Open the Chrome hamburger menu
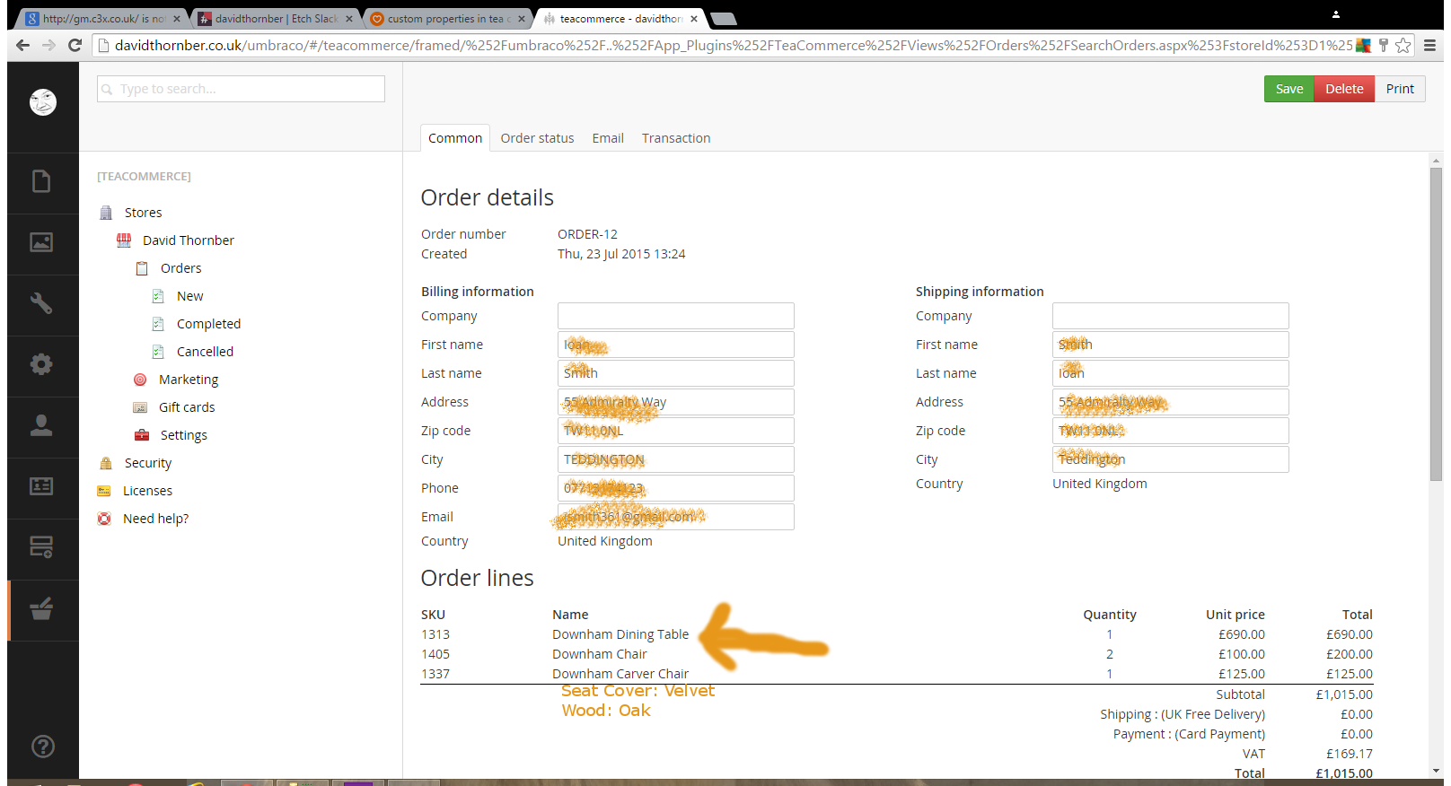Image resolution: width=1451 pixels, height=786 pixels. tap(1429, 45)
